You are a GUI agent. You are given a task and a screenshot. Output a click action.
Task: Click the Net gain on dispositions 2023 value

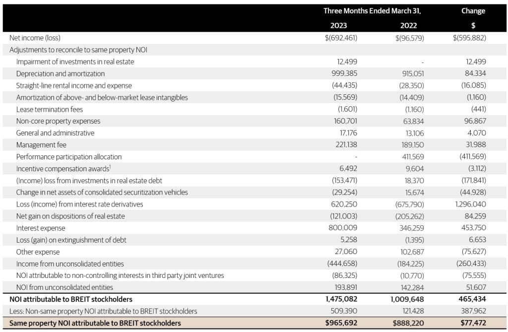pos(344,216)
